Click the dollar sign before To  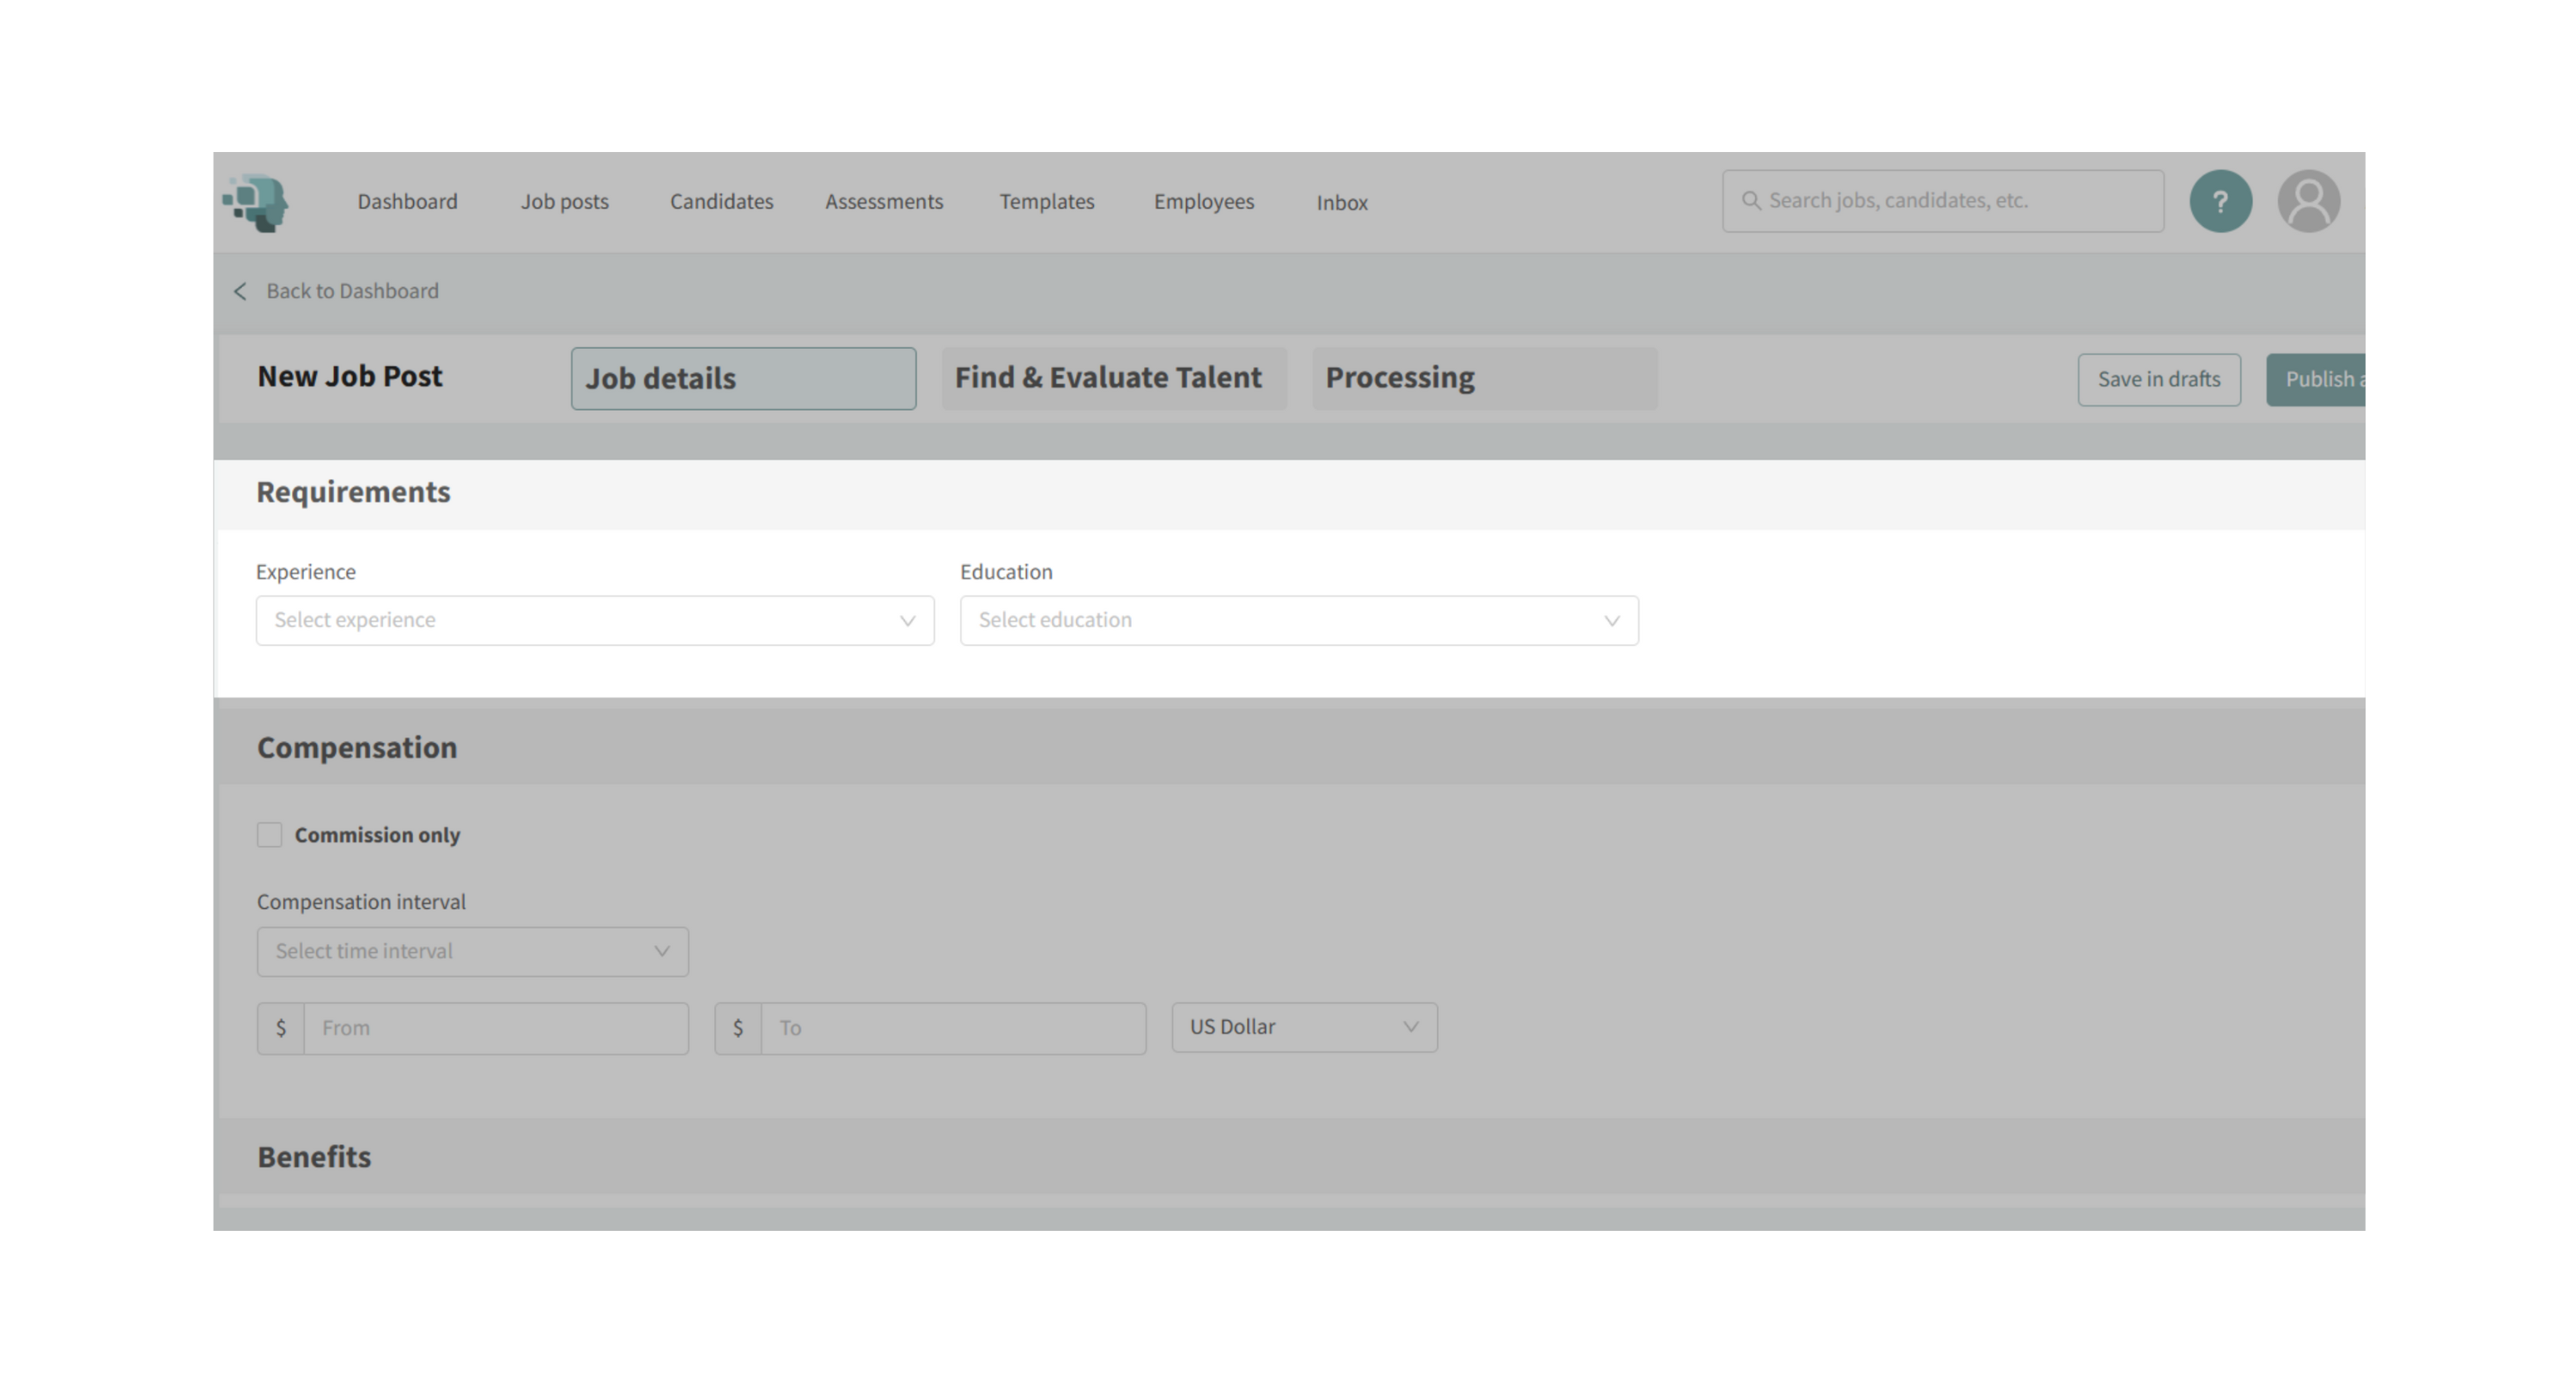(x=738, y=1028)
